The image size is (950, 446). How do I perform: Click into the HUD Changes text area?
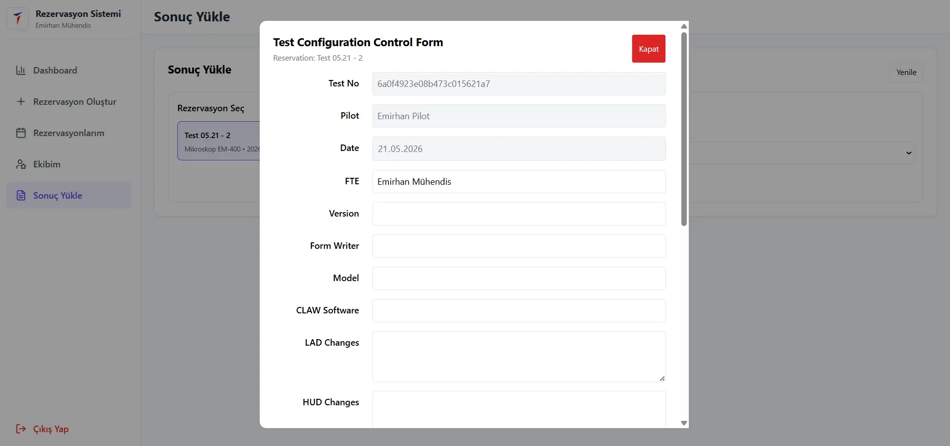pyautogui.click(x=519, y=410)
